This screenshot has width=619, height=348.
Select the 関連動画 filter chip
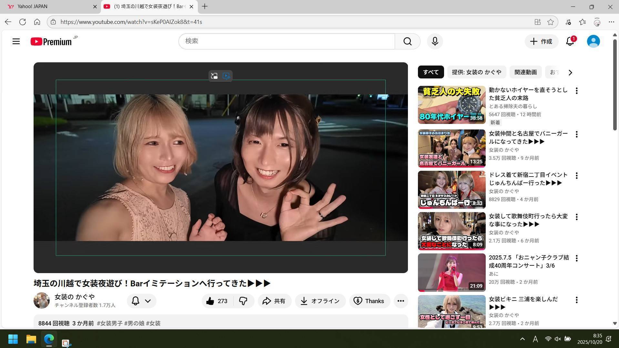pos(525,72)
